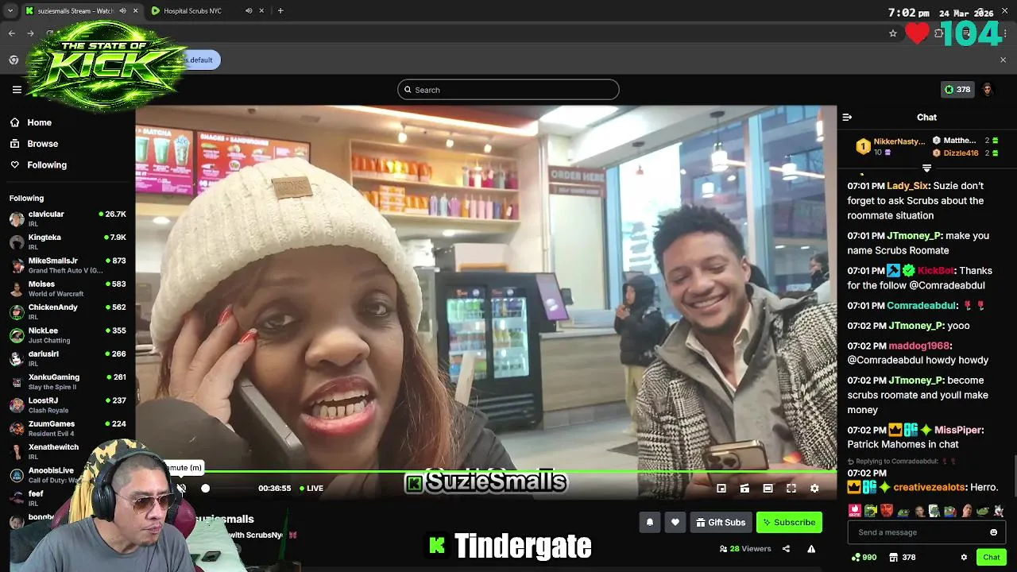Jump to LIVE in the player
1017x572 pixels.
point(311,488)
